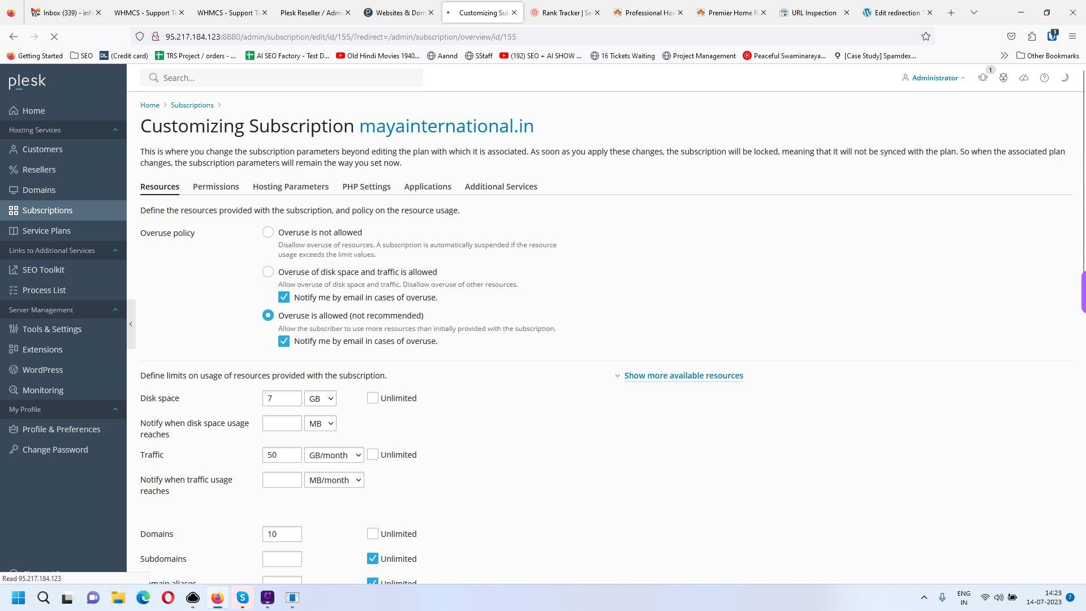
Task: Check Unlimited for Disk space
Action: [x=372, y=398]
